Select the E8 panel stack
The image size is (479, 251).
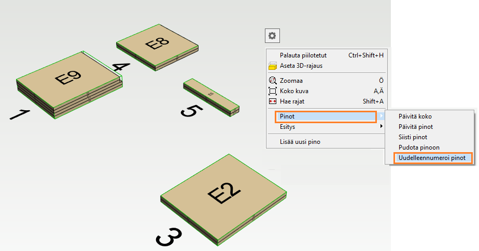(157, 47)
